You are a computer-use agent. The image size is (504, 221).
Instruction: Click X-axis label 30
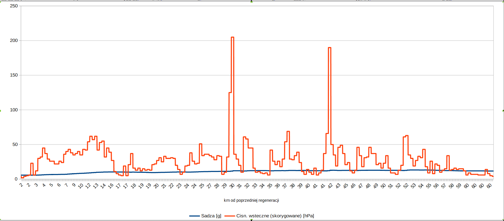[x=232, y=186]
